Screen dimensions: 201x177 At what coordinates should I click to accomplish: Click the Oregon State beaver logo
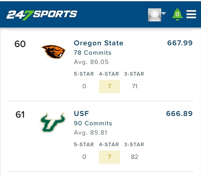tap(53, 52)
